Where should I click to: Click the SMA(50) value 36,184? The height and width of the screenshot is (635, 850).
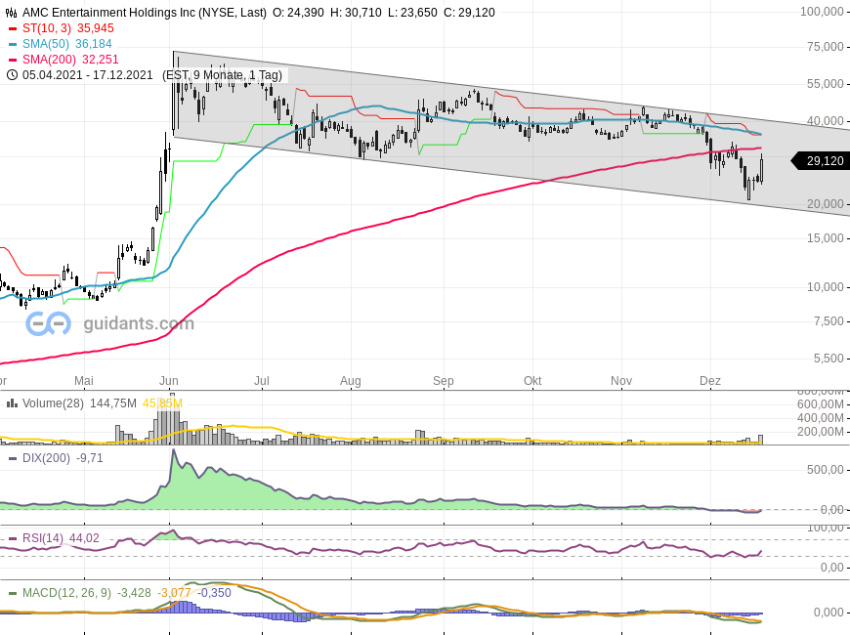[94, 44]
